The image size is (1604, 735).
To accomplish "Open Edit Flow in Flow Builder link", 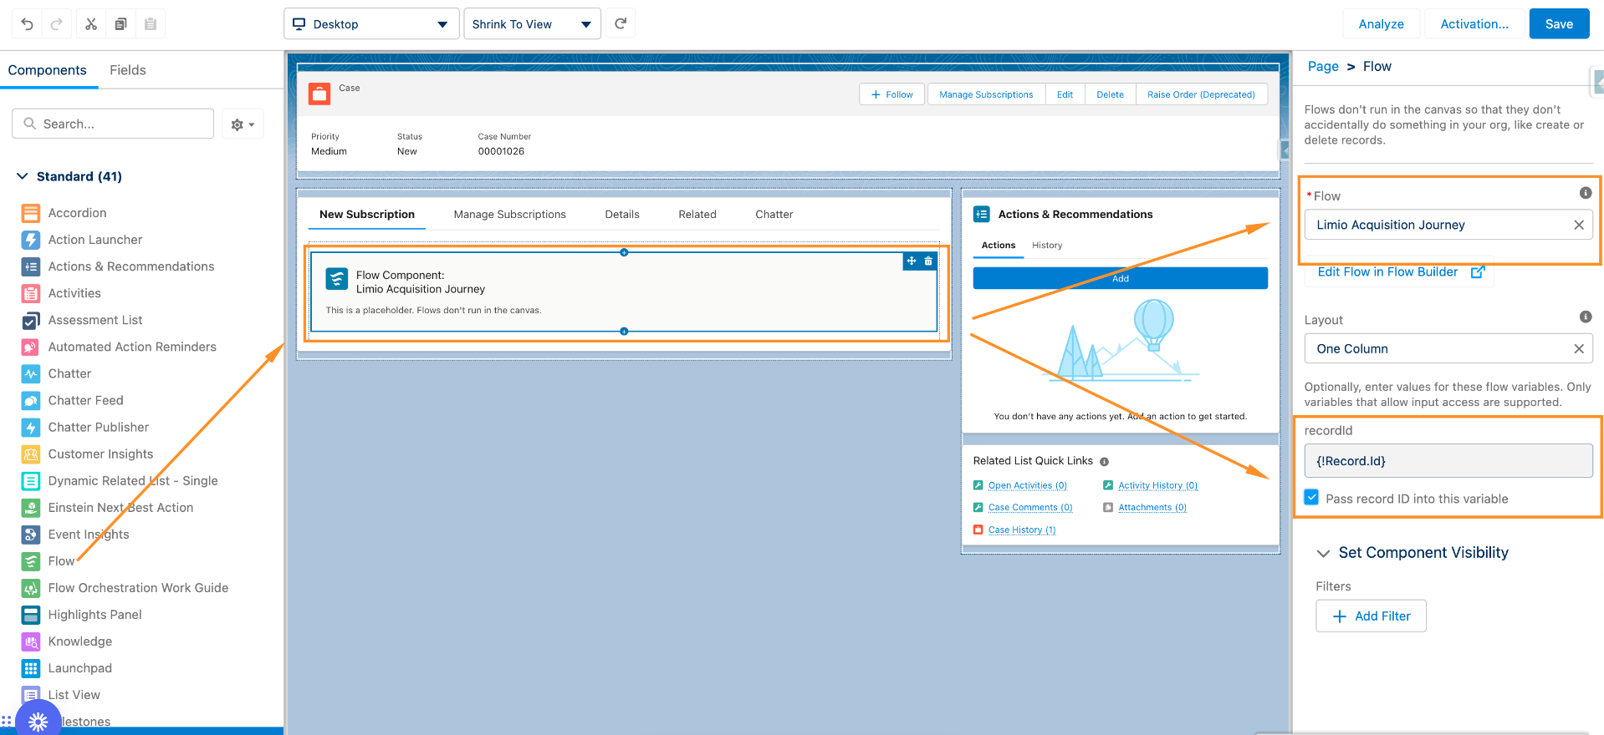I will point(1399,272).
